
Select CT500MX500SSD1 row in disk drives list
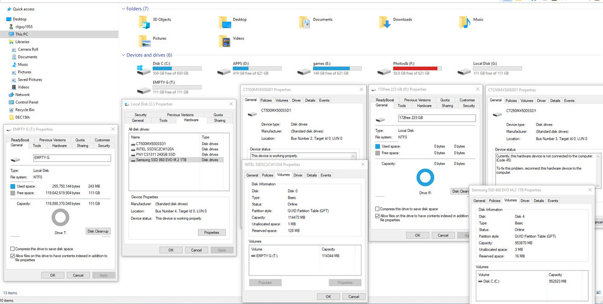coord(176,143)
